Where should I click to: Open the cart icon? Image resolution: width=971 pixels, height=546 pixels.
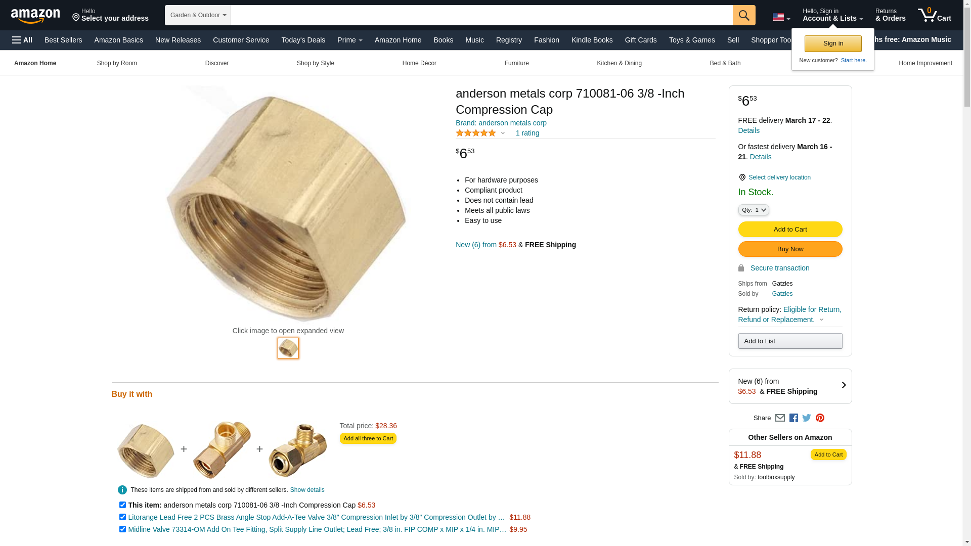click(934, 15)
